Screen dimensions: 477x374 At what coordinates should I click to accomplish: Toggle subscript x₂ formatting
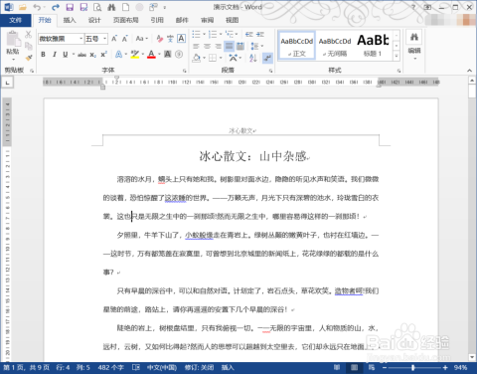93,55
